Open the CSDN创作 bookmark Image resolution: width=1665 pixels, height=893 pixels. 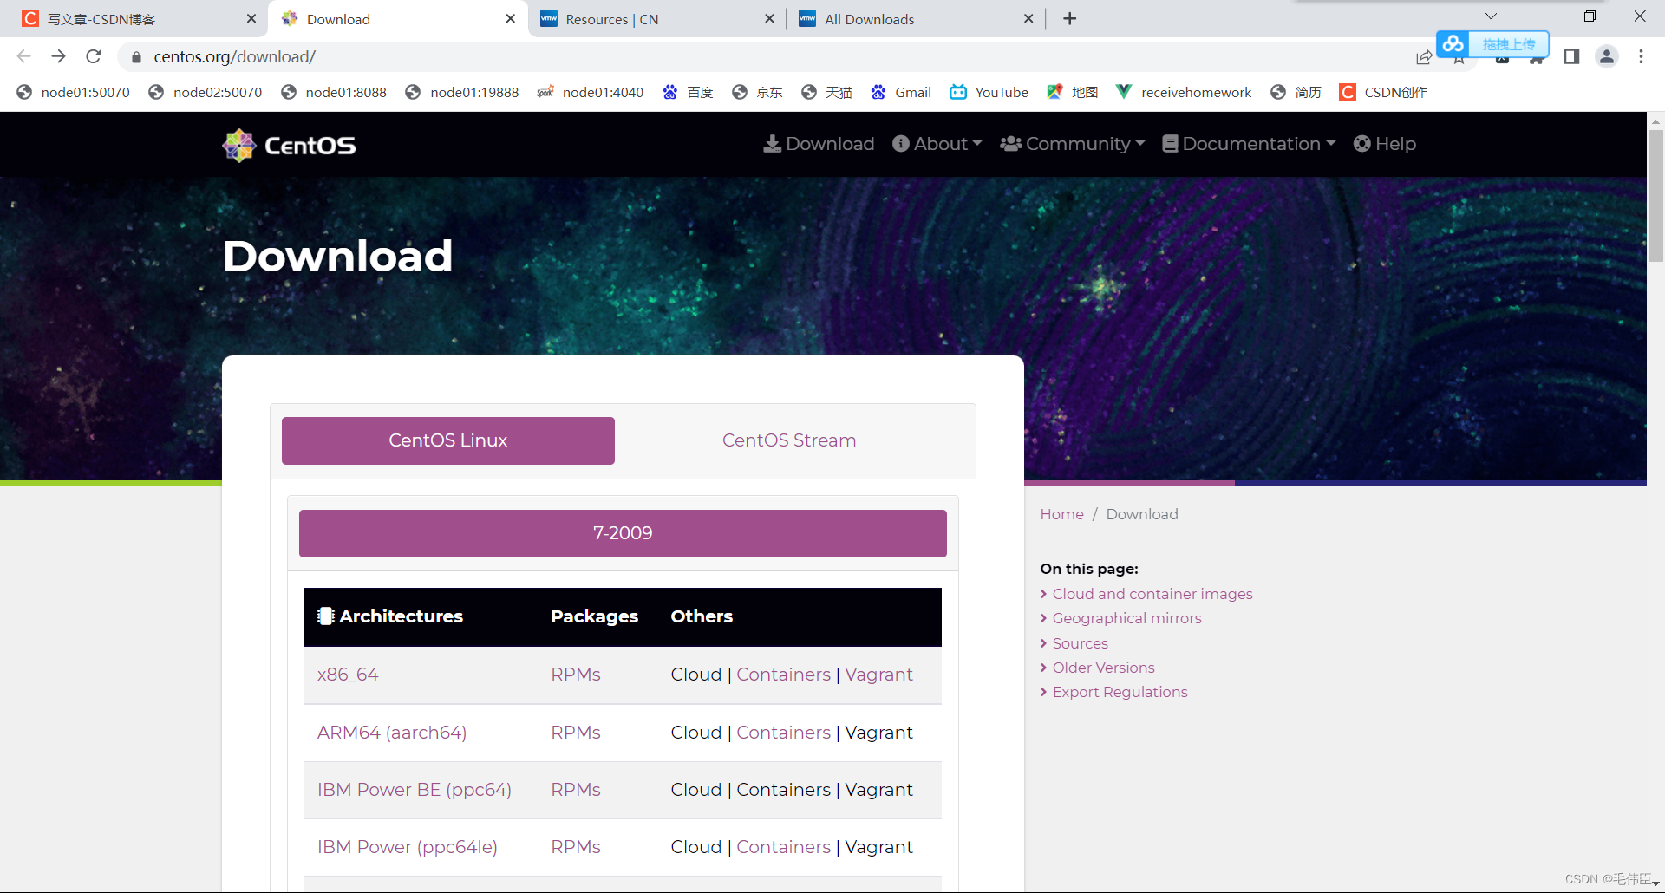(1384, 92)
